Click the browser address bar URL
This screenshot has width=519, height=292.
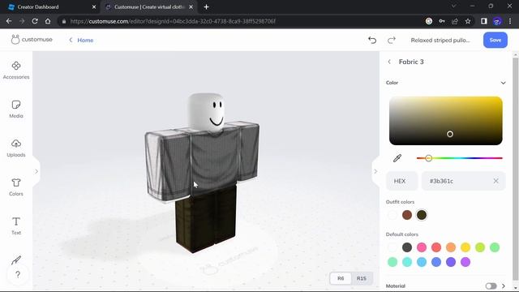[173, 21]
